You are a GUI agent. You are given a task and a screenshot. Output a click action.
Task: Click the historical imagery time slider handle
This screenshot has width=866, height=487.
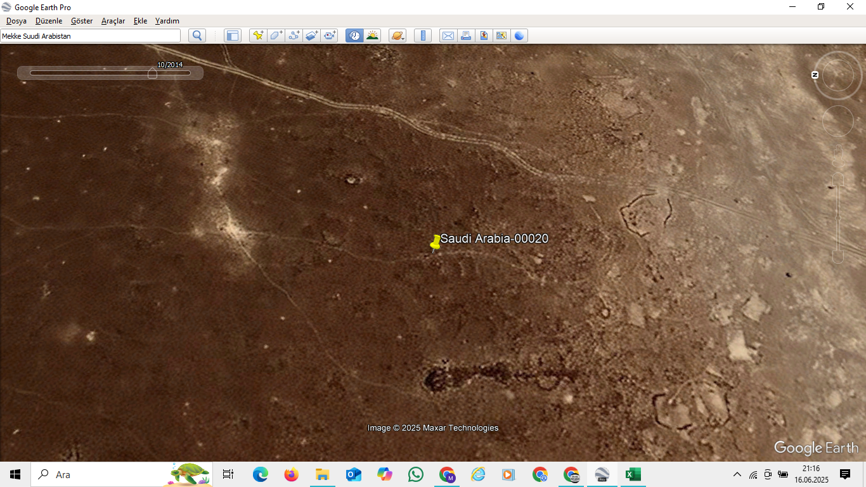point(152,74)
